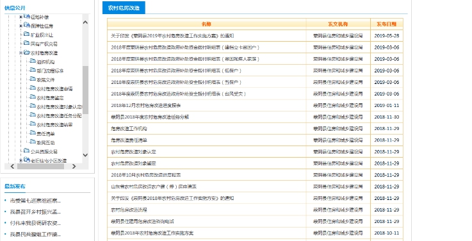Screen dimensions: 472x241
Task: Click the folder icon beside 责任清单 in tree
Action: [x=33, y=133]
